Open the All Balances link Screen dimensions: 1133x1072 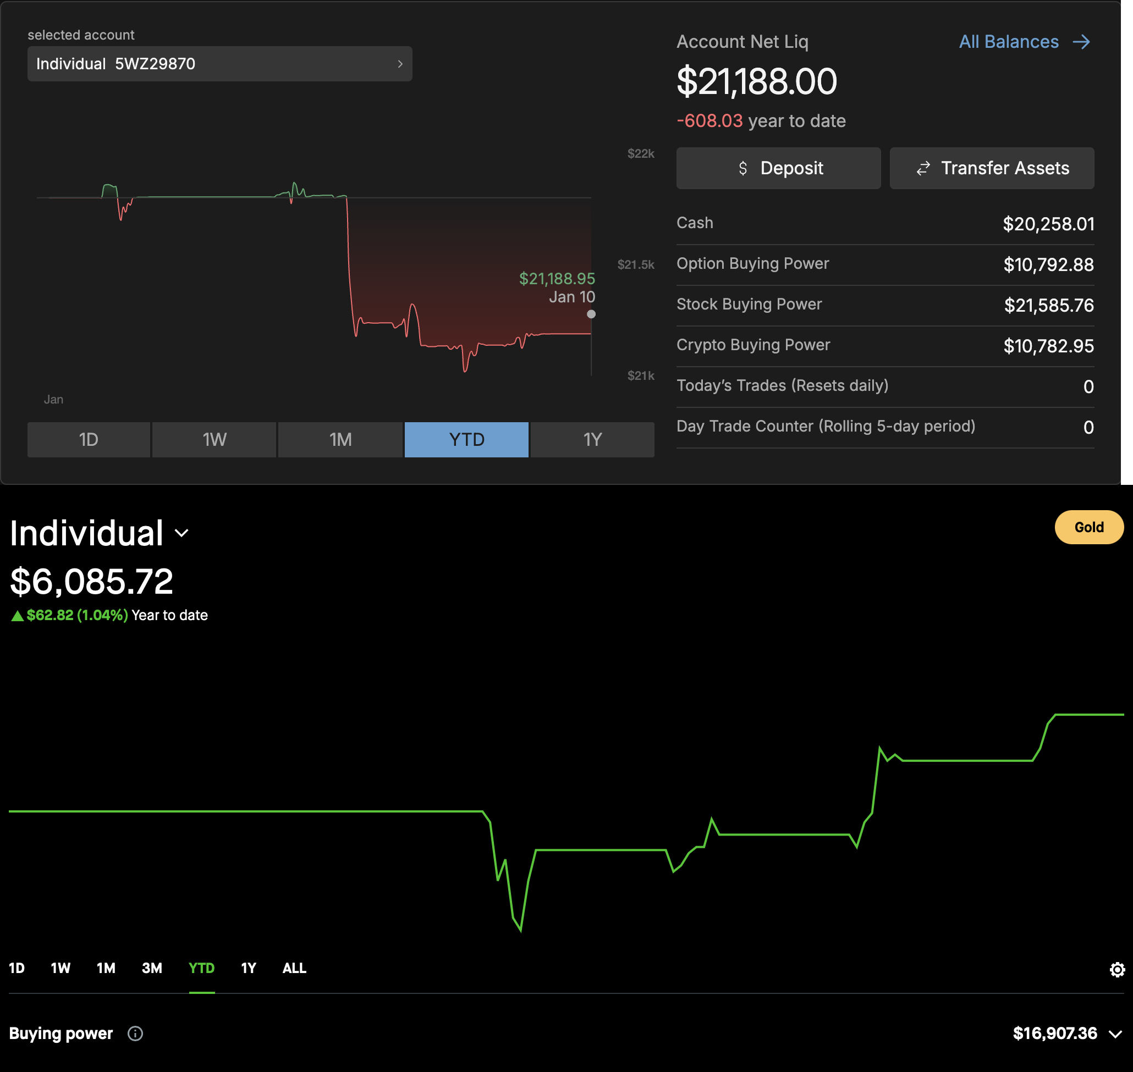[1008, 42]
